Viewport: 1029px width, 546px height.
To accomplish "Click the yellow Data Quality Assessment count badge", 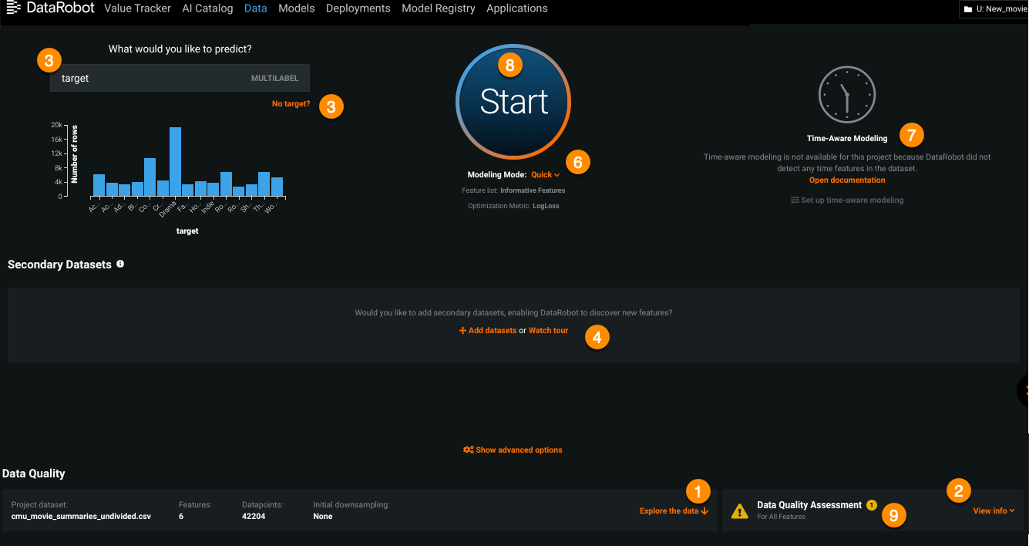I will click(872, 505).
